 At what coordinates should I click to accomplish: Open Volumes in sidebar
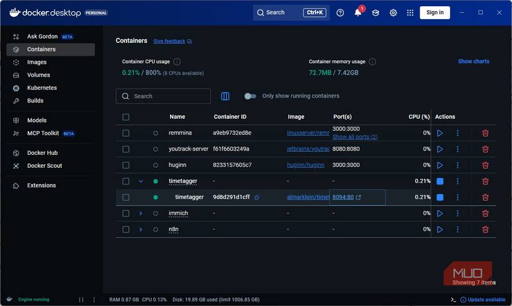click(x=51, y=75)
